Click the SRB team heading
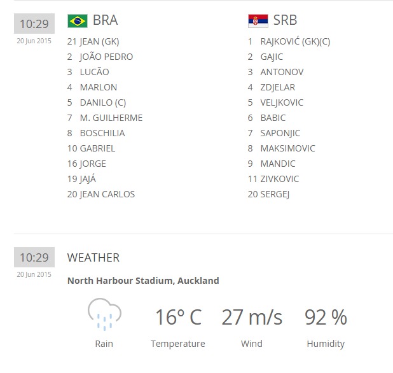 [x=285, y=20]
